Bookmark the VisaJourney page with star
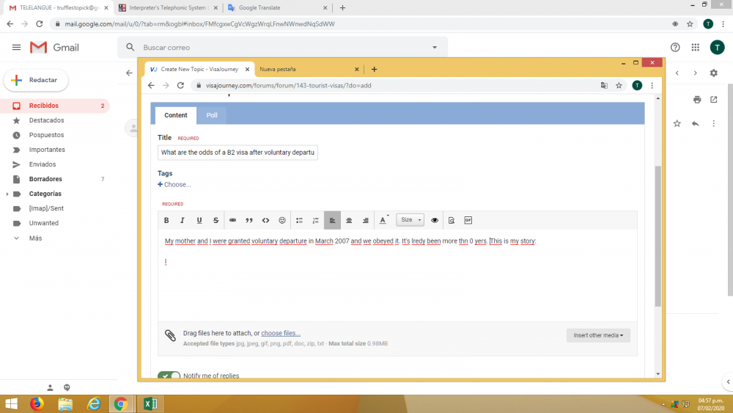 pyautogui.click(x=619, y=86)
